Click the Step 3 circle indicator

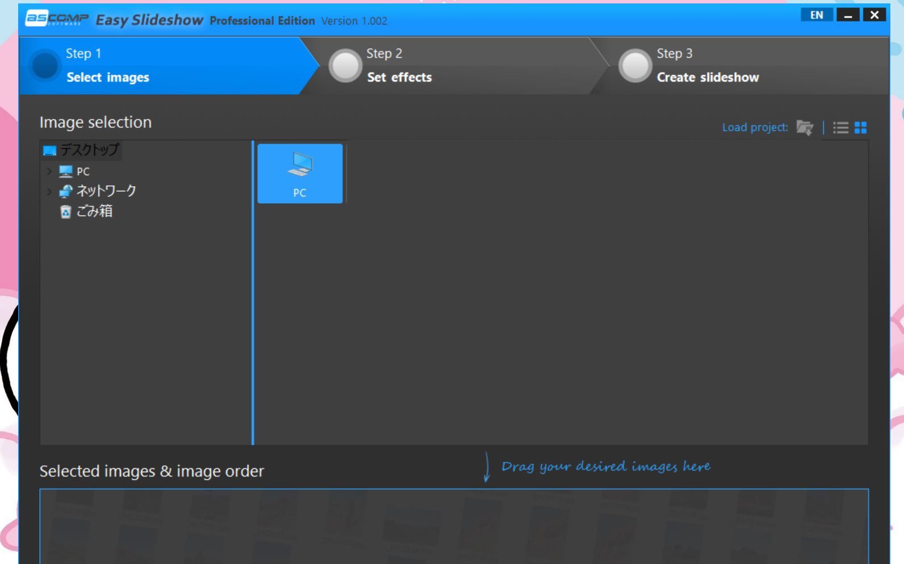pyautogui.click(x=635, y=66)
